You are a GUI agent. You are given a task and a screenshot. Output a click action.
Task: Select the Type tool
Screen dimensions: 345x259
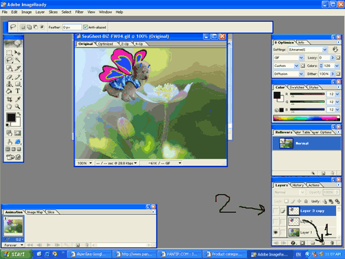18,91
